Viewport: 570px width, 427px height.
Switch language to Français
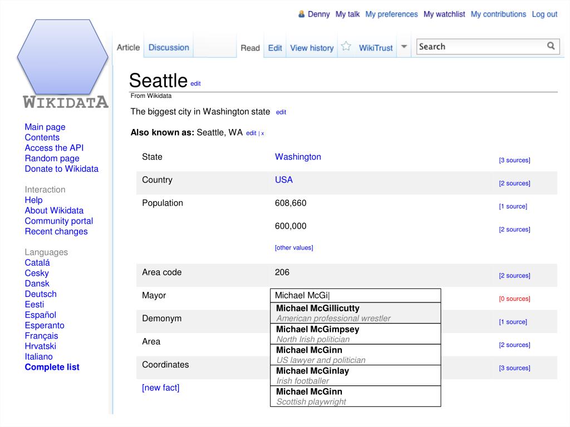41,336
